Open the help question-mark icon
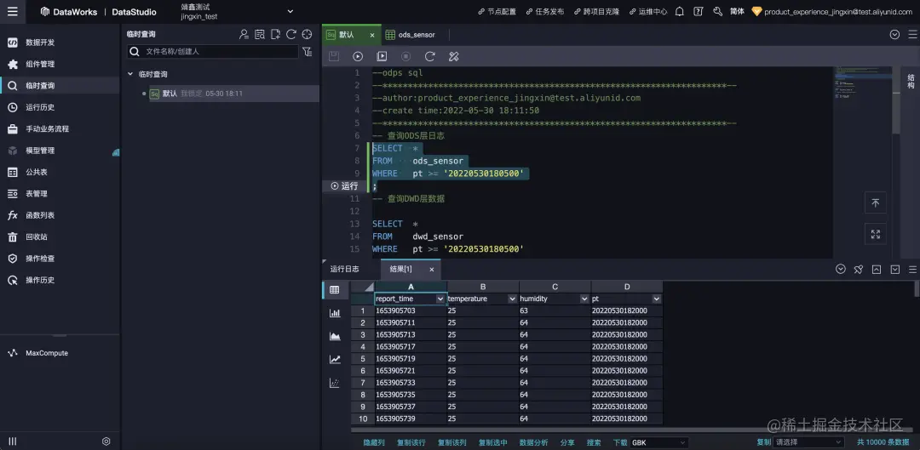920x450 pixels. pyautogui.click(x=699, y=11)
